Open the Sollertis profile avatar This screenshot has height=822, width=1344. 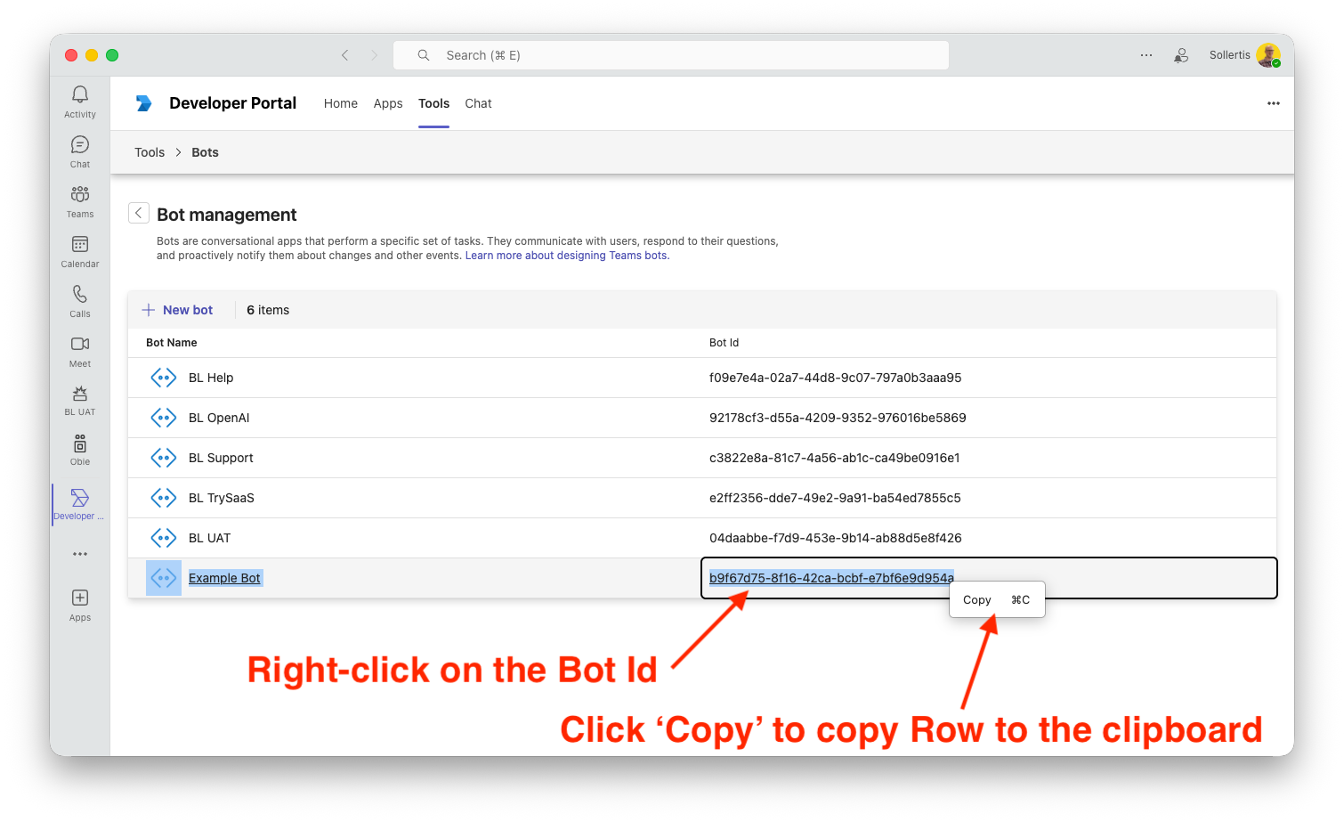coord(1268,55)
